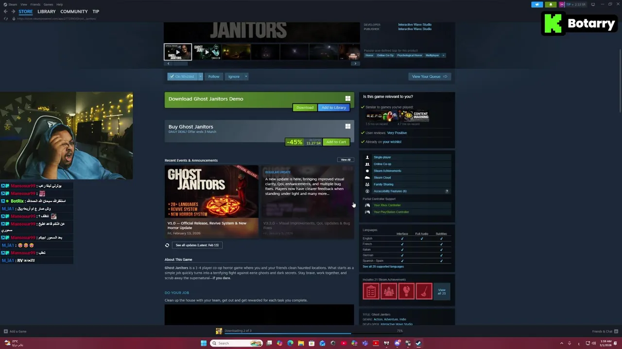Switch to the COMMUNITY tab
Viewport: 622px width, 349px height.
pos(74,12)
